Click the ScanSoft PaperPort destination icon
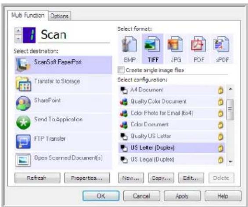 [23, 65]
